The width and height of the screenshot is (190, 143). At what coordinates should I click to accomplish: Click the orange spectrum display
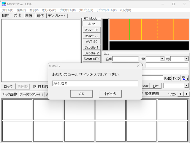[149, 29]
